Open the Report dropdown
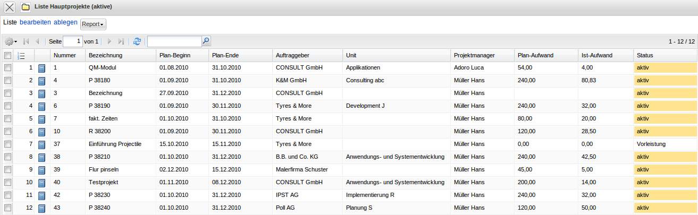698x215 pixels. 93,24
